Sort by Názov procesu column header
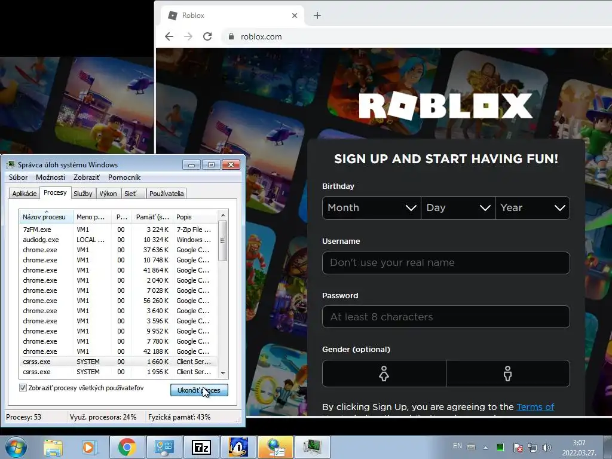 46,217
